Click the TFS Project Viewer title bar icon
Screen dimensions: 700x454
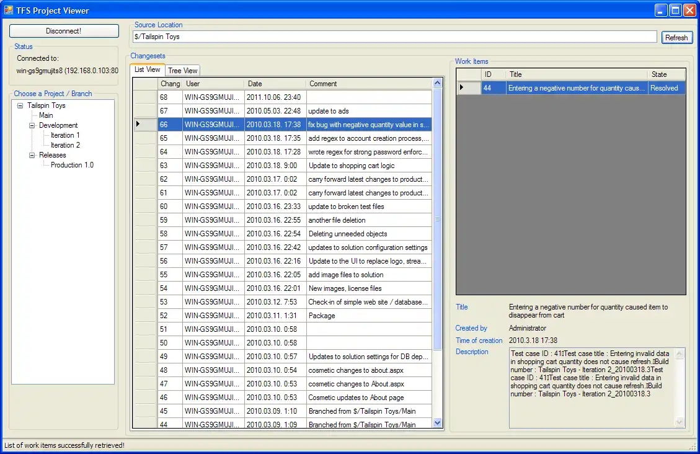[9, 11]
